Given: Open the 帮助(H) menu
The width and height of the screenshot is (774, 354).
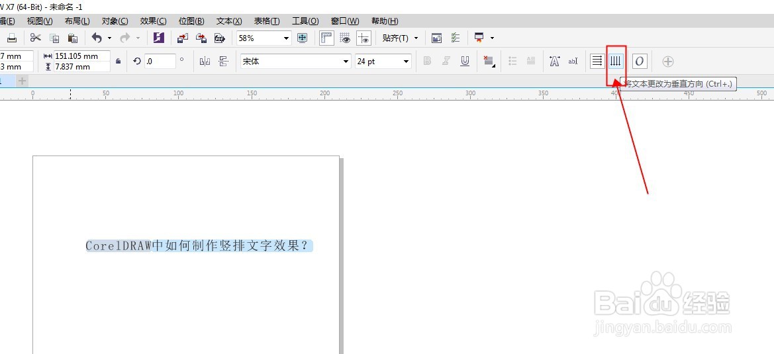Looking at the screenshot, I should (385, 21).
